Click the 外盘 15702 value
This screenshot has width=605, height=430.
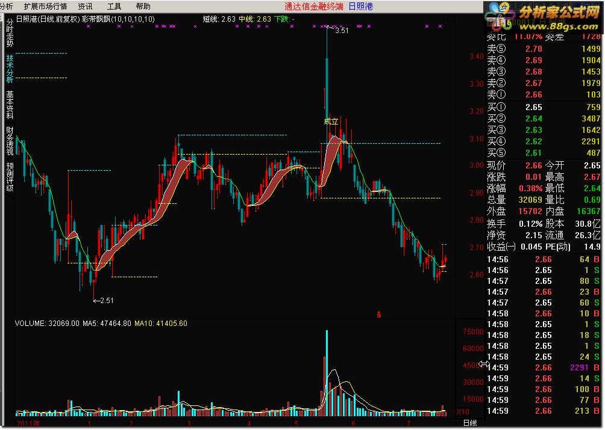(530, 211)
